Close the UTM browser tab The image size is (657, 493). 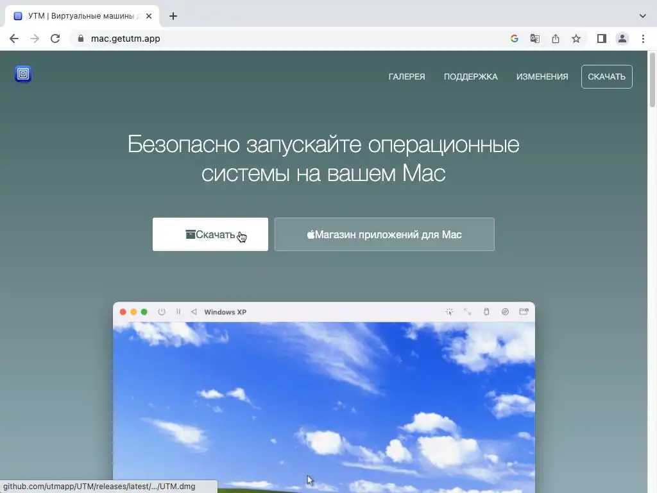tap(149, 16)
